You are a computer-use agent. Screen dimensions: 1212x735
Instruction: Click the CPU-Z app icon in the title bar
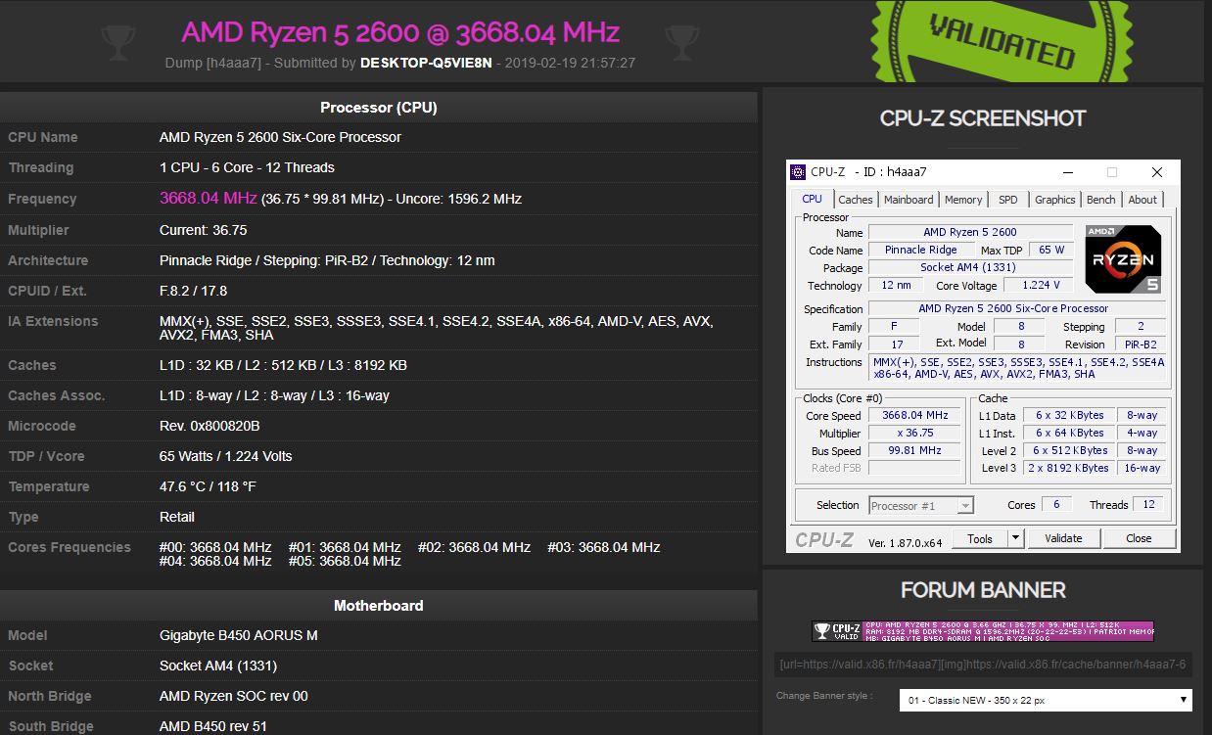(x=798, y=172)
